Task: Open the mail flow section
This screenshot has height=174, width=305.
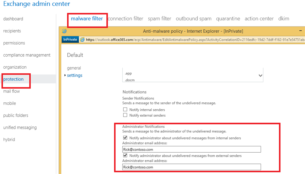Action: pyautogui.click(x=11, y=91)
